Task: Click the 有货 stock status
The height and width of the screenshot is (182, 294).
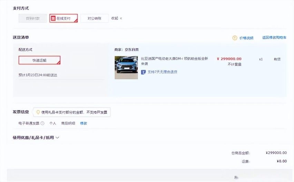Action: pos(277,59)
